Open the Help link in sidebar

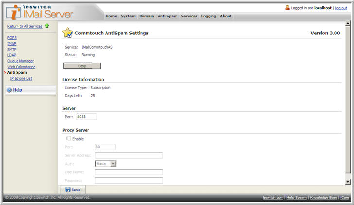[x=18, y=90]
